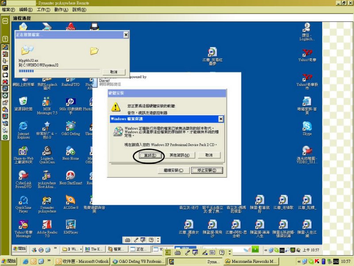354x266 pixels.
Task: Open the options arrow on the CH language bar
Action: point(230,252)
